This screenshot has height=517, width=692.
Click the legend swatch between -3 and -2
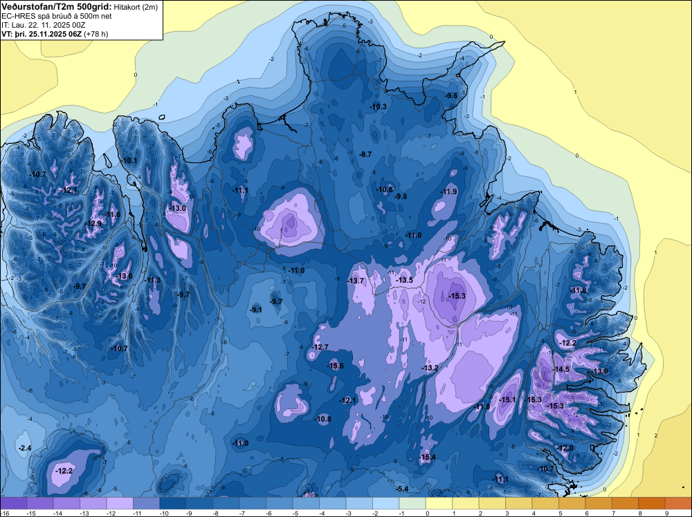pos(359,503)
